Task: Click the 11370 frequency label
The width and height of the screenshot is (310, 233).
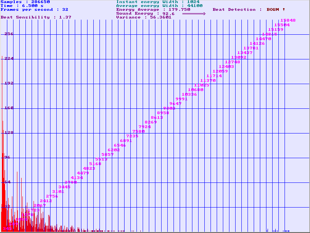Action: pyautogui.click(x=208, y=81)
